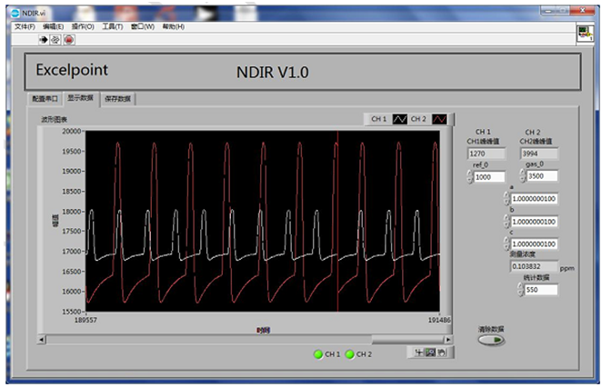Click the chart horizontal scrollbar thumb

(x=407, y=340)
